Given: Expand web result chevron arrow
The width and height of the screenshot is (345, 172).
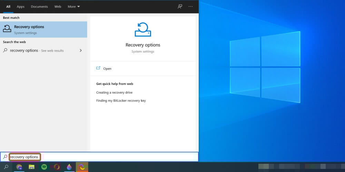Looking at the screenshot, I should (81, 51).
